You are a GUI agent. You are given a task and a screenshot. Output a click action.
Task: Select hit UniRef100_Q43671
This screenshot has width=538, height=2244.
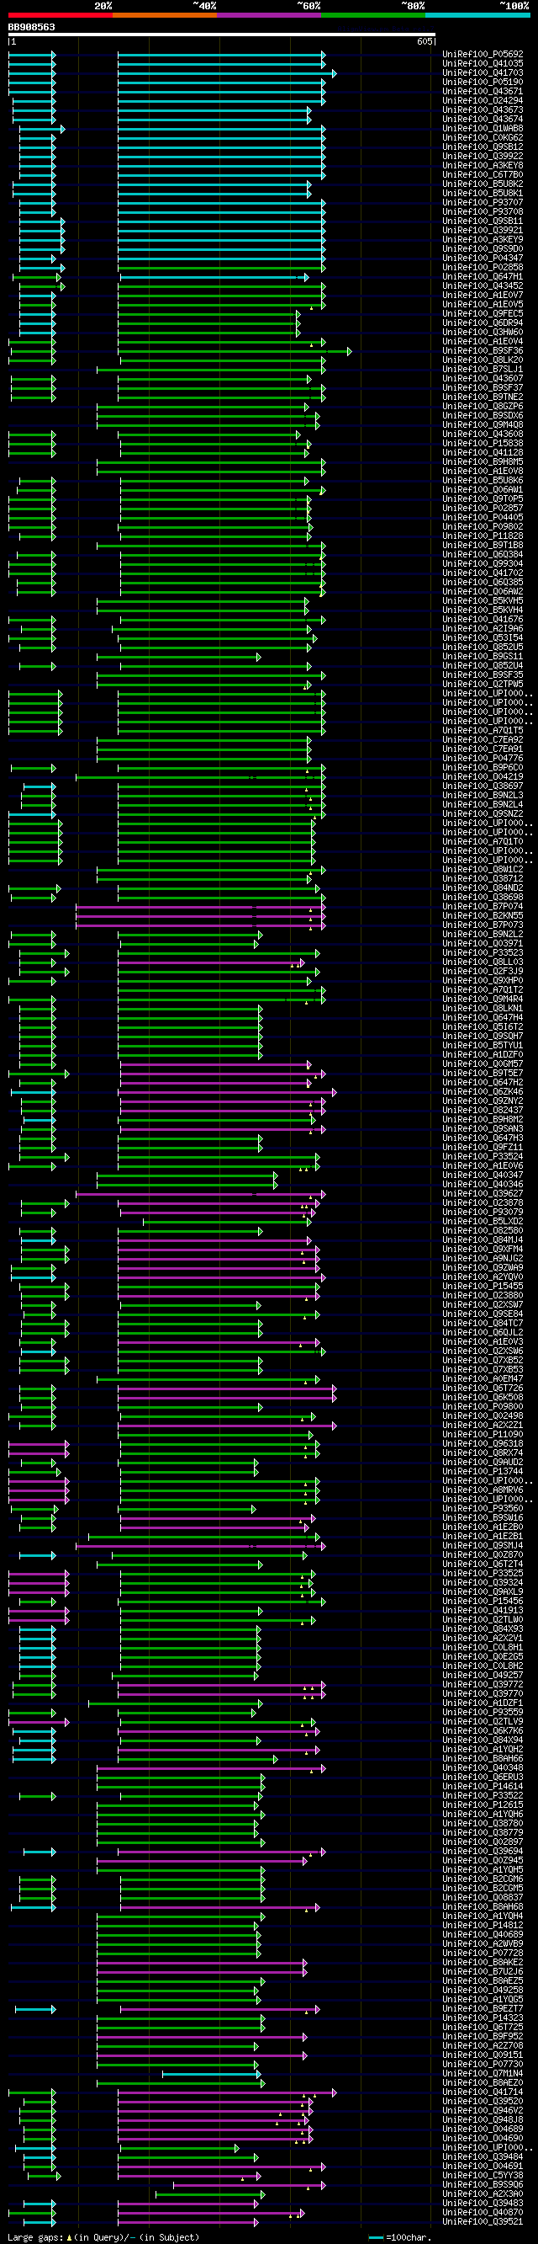click(483, 92)
